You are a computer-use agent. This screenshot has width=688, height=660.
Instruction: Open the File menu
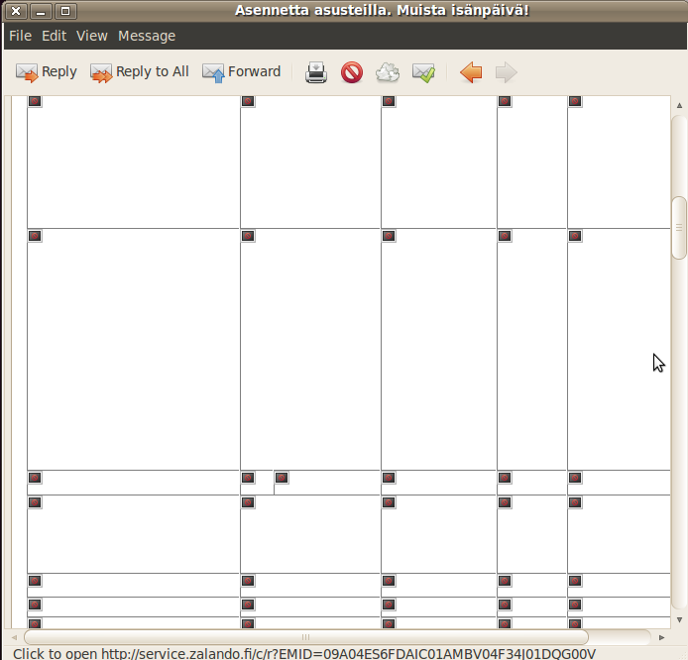click(x=20, y=36)
